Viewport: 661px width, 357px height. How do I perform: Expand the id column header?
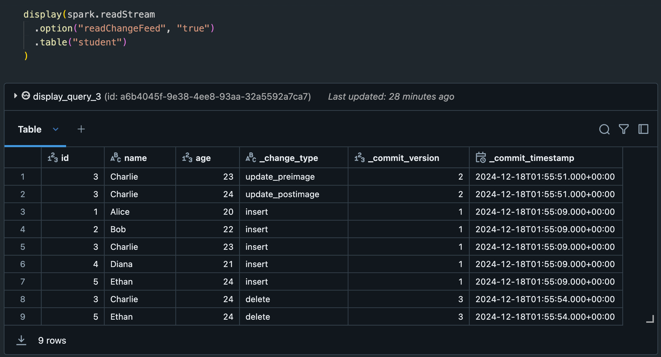(65, 158)
